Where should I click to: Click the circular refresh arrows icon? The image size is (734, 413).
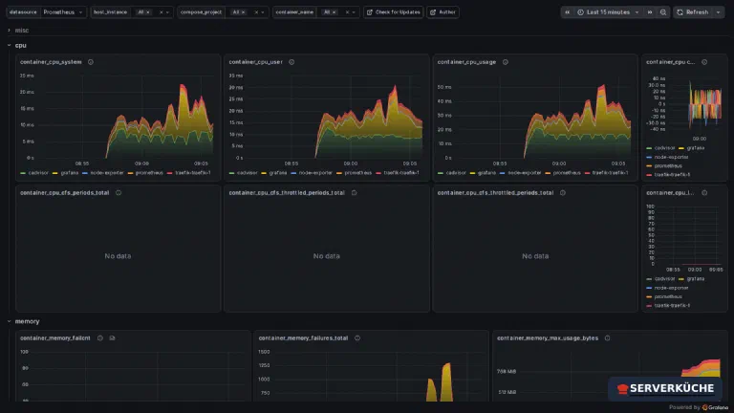680,12
